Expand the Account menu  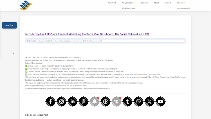[x=181, y=3]
